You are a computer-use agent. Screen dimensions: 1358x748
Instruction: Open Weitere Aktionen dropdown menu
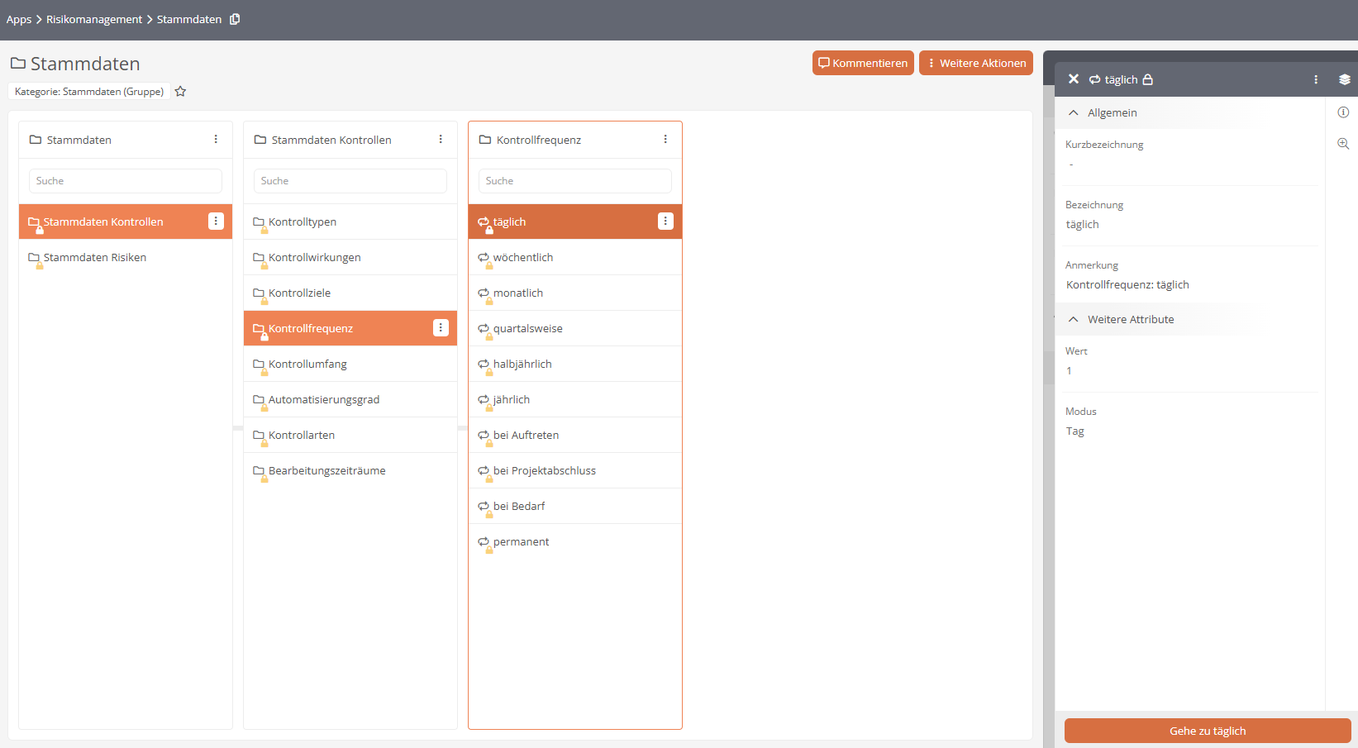(975, 63)
